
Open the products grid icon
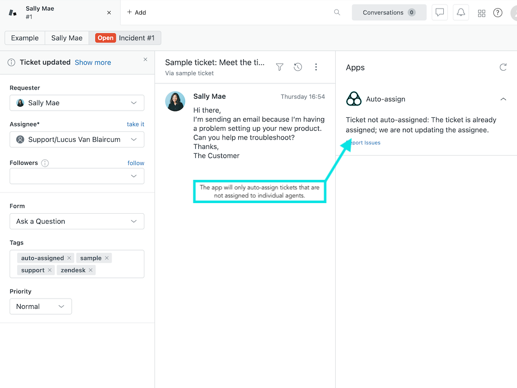click(482, 13)
